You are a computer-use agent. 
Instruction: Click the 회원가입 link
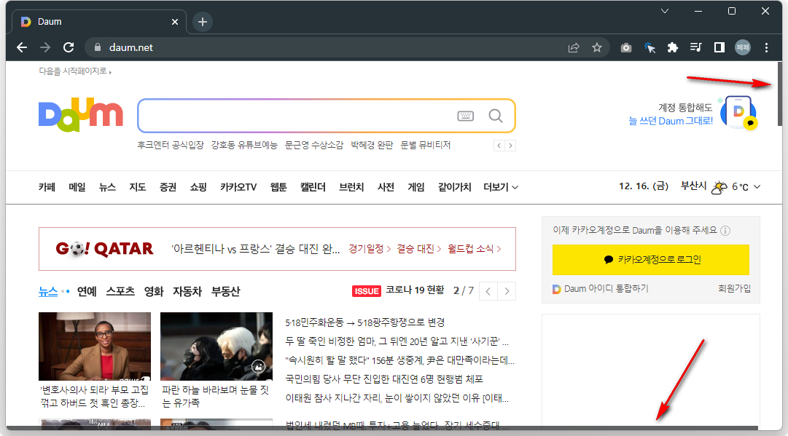[734, 288]
